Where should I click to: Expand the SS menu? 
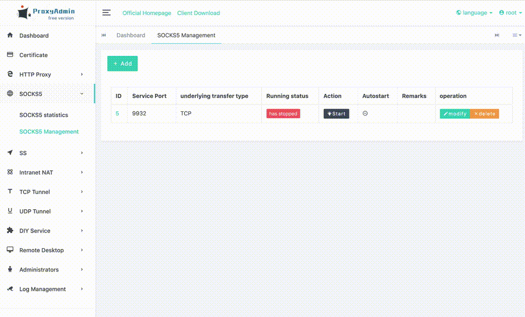(x=82, y=153)
